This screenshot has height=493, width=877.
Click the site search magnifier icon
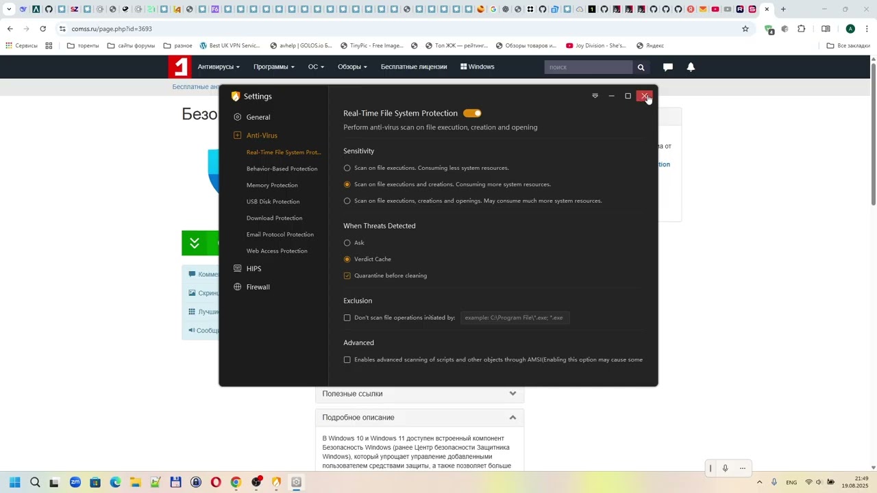[641, 67]
